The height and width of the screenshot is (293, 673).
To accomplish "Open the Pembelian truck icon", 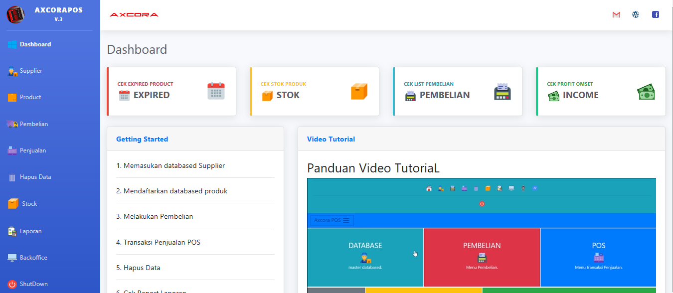I will pos(12,124).
